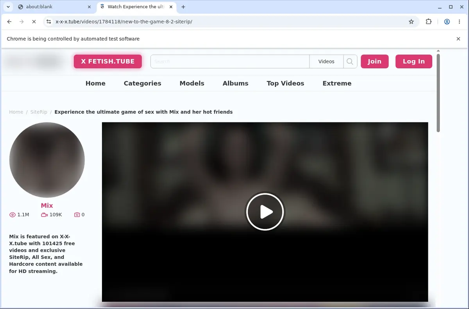Viewport: 469px width, 309px height.
Task: Click the eye views icon
Action: click(x=13, y=215)
